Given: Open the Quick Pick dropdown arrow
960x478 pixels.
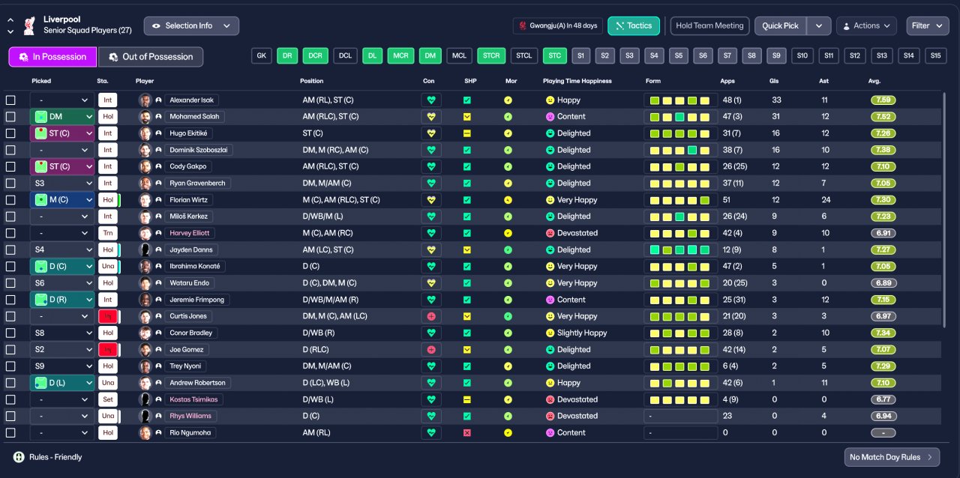Looking at the screenshot, I should tap(819, 25).
